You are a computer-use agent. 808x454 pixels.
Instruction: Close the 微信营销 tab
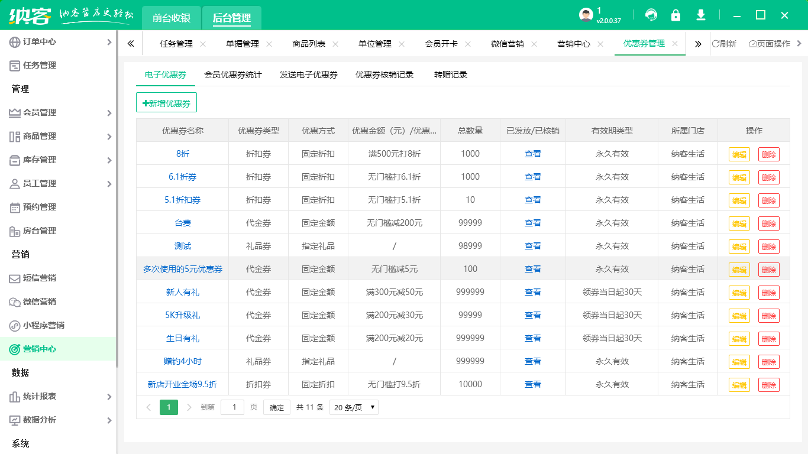point(534,44)
